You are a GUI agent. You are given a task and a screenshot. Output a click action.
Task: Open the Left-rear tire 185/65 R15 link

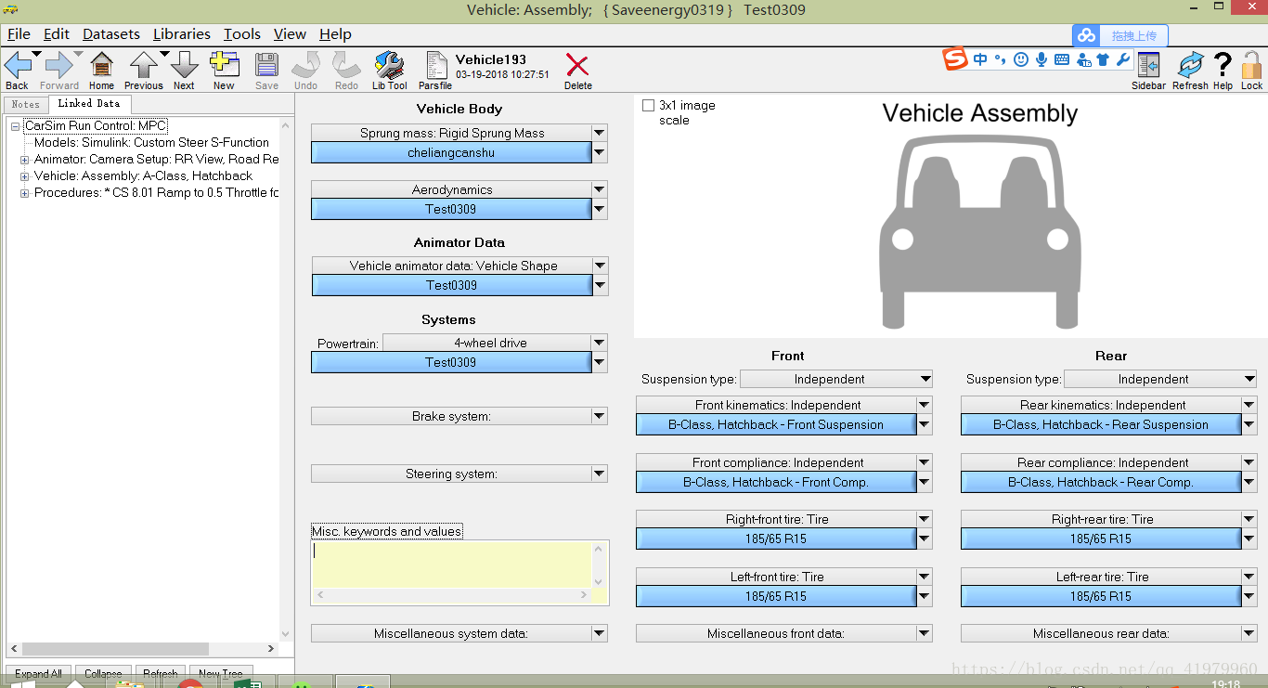1101,596
